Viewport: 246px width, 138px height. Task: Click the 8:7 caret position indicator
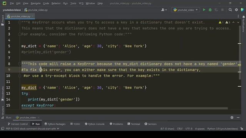tap(167, 129)
